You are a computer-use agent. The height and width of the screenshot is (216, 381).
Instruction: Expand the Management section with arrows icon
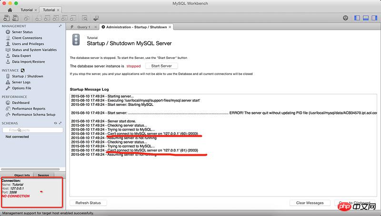[x=60, y=26]
